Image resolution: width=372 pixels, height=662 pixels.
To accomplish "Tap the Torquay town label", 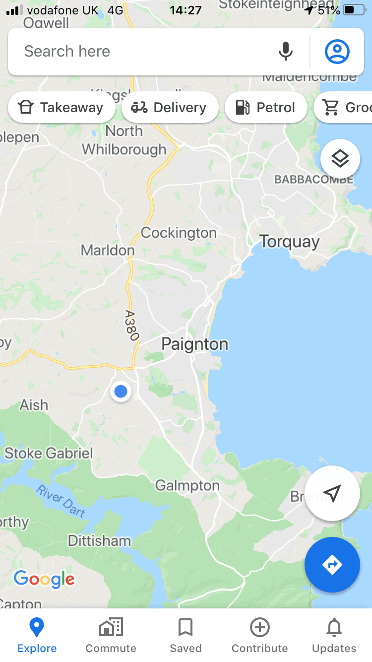I will (290, 242).
